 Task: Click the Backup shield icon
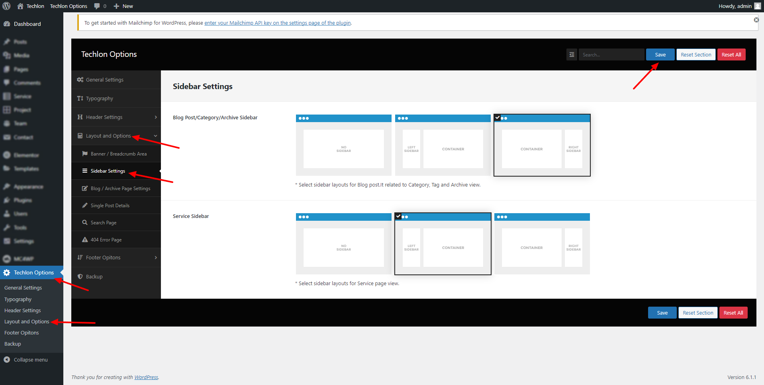point(80,276)
